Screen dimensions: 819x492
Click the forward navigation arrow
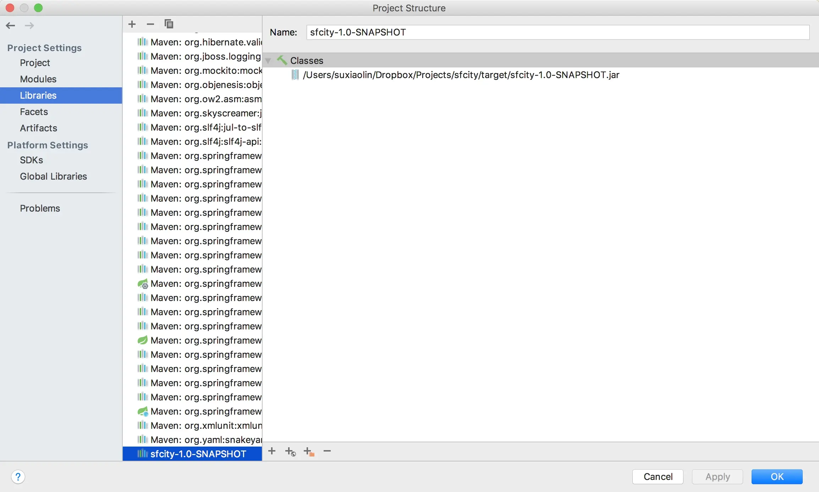pyautogui.click(x=29, y=26)
